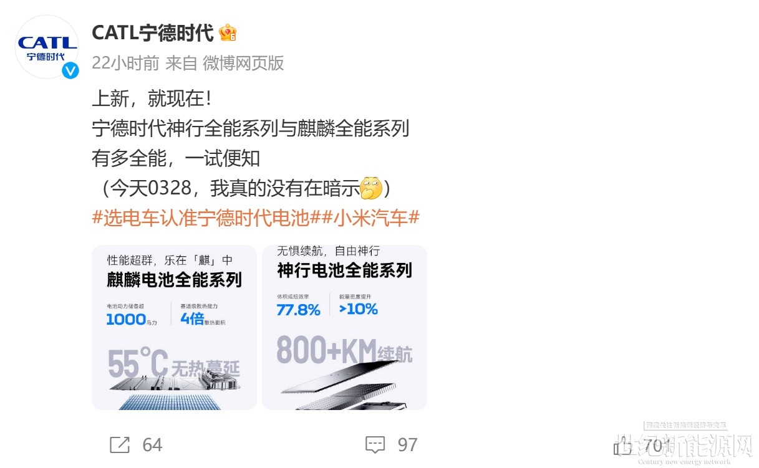Click the comment count 97
Image resolution: width=759 pixels, height=468 pixels.
click(407, 445)
